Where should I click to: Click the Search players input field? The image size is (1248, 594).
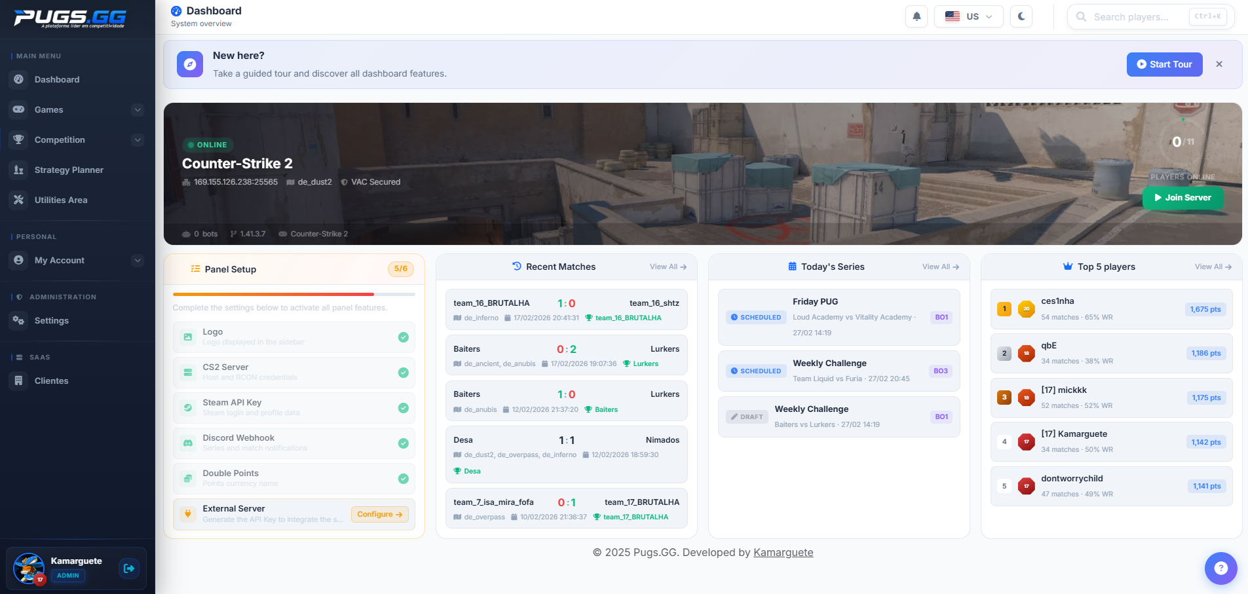point(1140,17)
